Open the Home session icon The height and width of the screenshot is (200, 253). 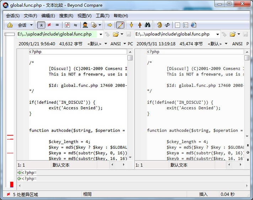click(x=10, y=25)
